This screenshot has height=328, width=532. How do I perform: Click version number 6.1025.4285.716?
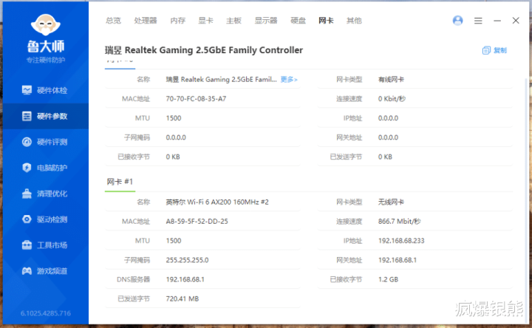point(46,313)
